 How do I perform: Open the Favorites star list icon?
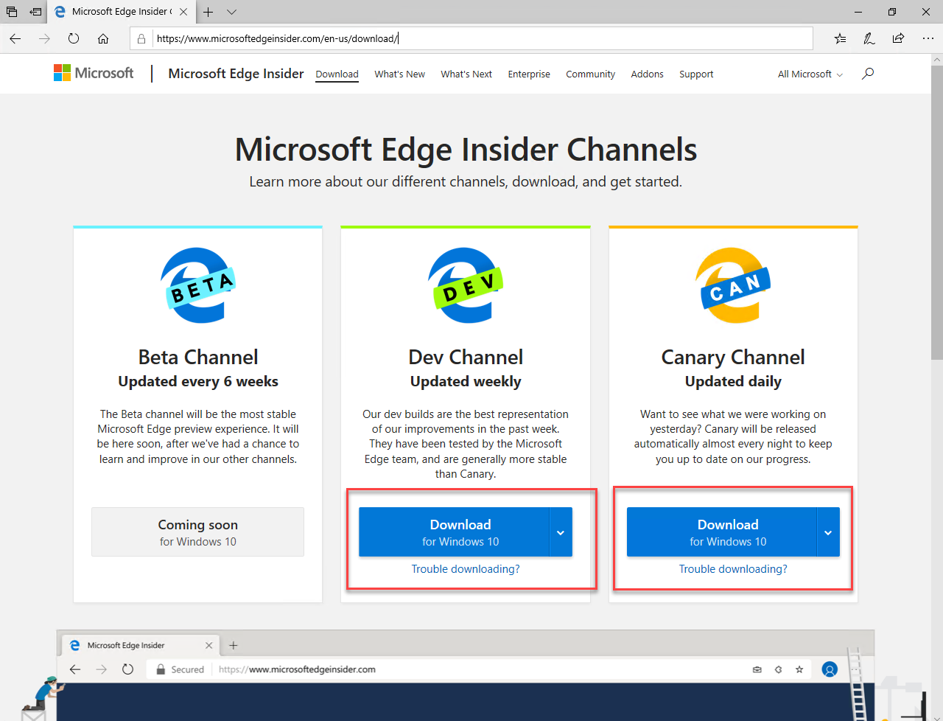(840, 38)
